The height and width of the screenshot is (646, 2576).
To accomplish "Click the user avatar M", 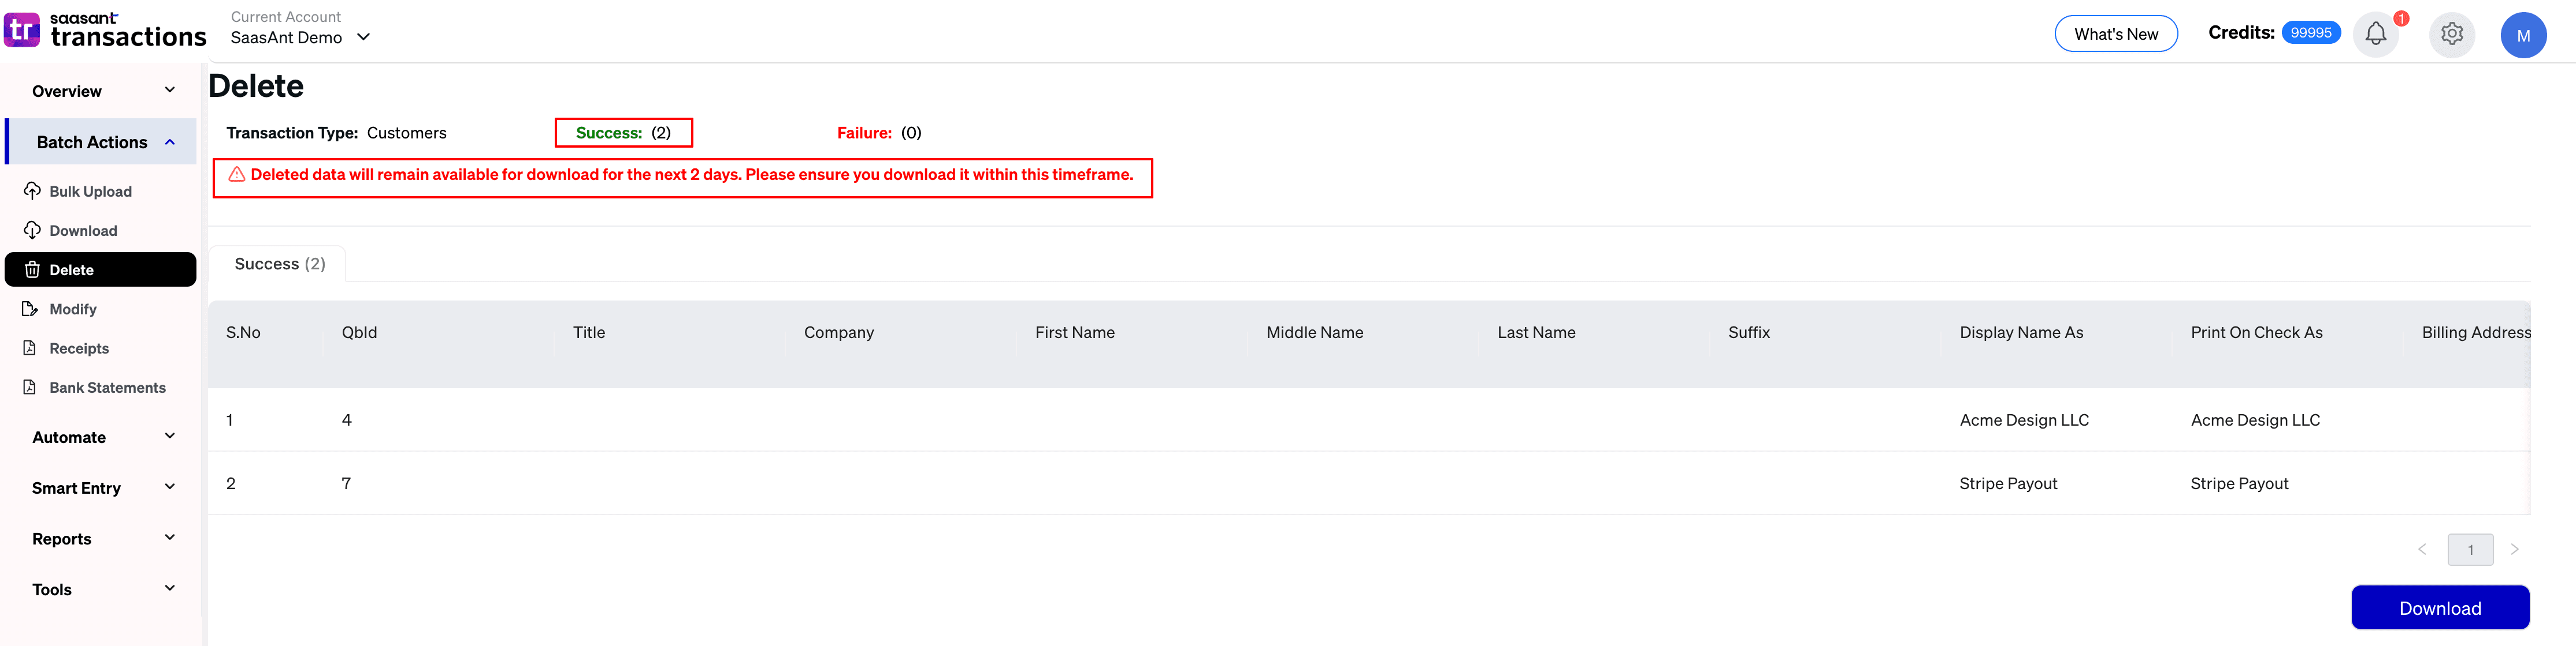I will (x=2523, y=36).
